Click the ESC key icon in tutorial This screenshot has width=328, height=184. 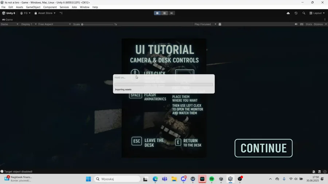(x=137, y=141)
